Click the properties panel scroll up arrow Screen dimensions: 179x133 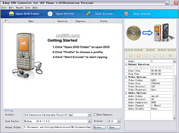coord(174,62)
